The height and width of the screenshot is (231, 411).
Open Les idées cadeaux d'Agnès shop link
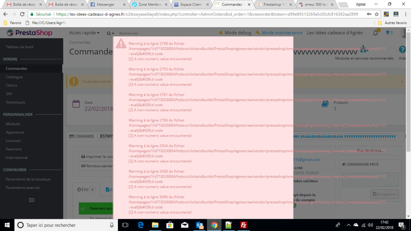[x=335, y=33]
